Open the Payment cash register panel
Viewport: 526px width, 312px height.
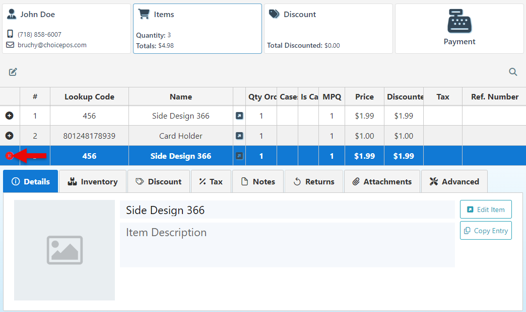pos(459,29)
